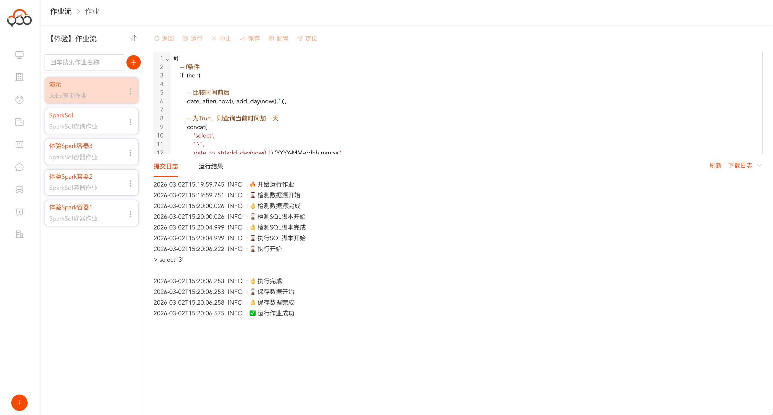Click the orange plus add-job button

point(134,62)
